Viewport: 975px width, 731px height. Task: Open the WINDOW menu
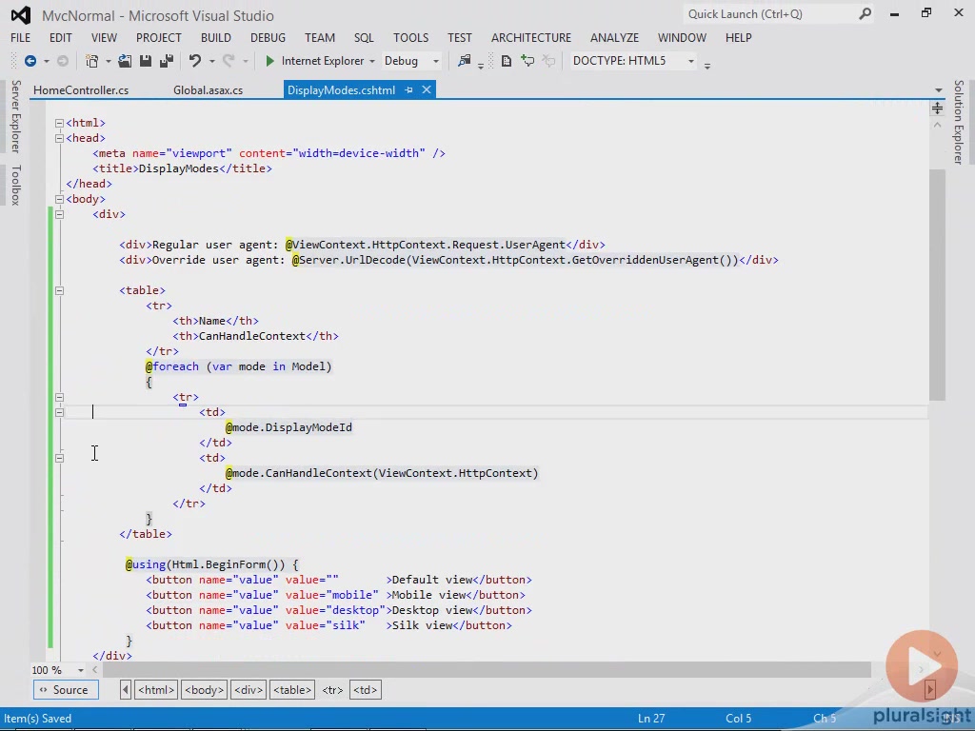682,38
